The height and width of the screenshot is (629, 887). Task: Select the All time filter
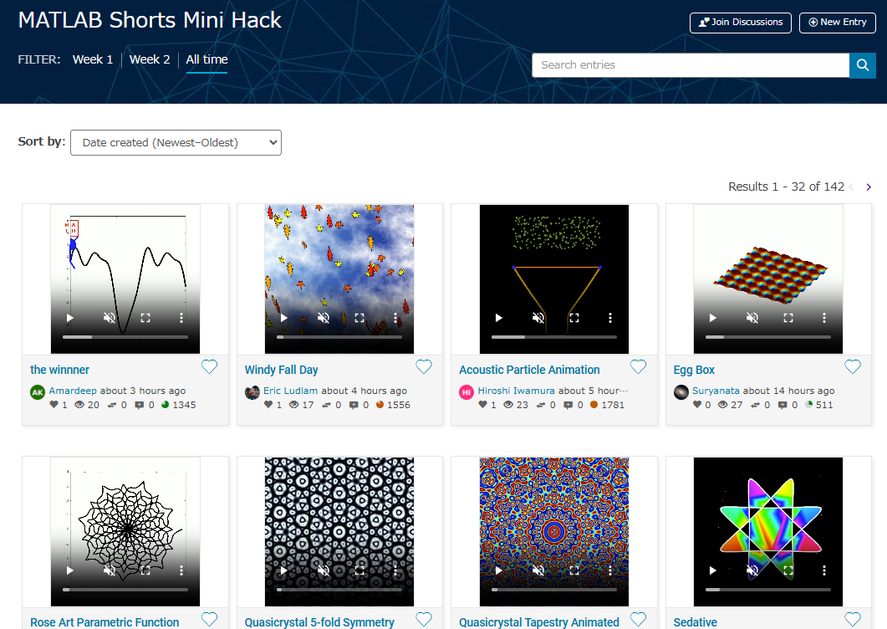coord(207,59)
